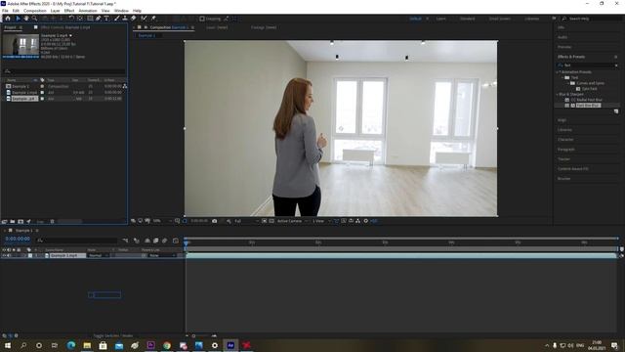
Task: Expand the Paragraph panel
Action: 566,150
